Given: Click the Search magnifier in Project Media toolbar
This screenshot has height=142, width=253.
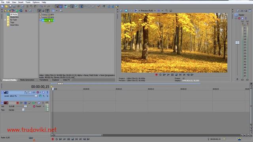Looking at the screenshot, I should pyautogui.click(x=61, y=11).
